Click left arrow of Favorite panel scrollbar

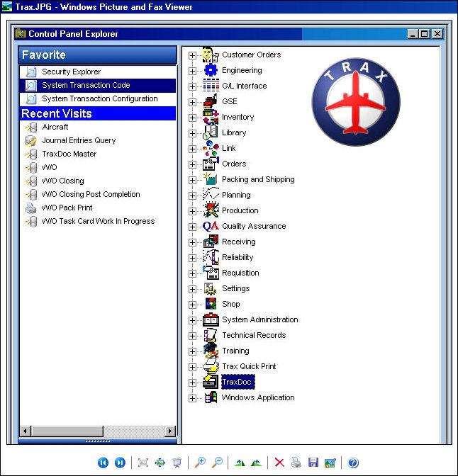tap(26, 431)
